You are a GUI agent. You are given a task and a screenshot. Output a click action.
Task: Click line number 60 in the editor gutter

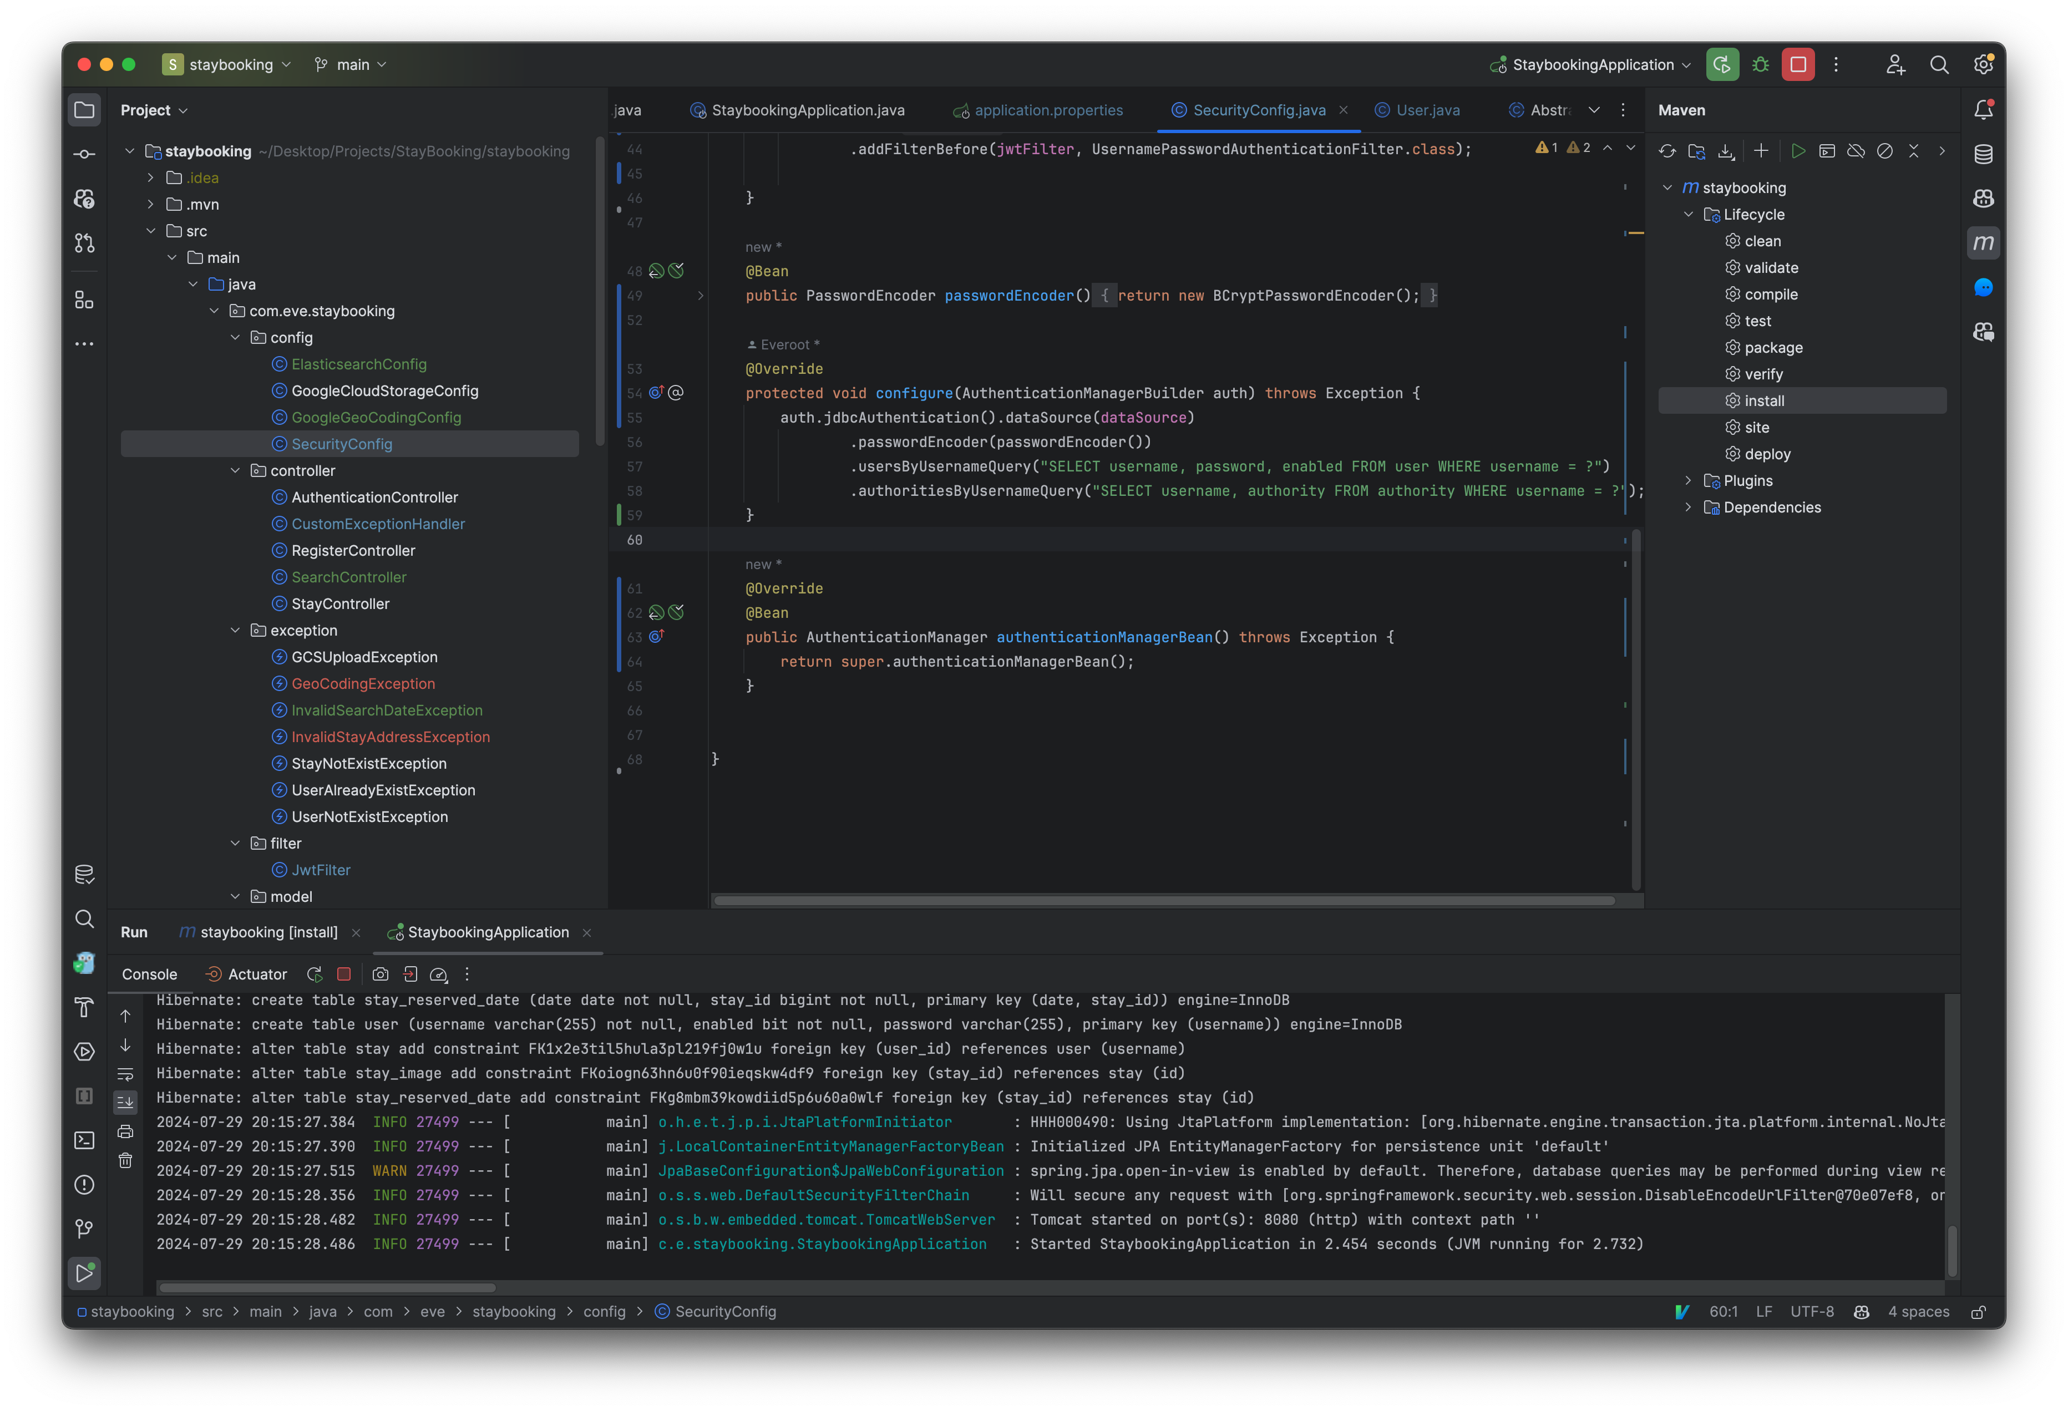click(x=635, y=539)
